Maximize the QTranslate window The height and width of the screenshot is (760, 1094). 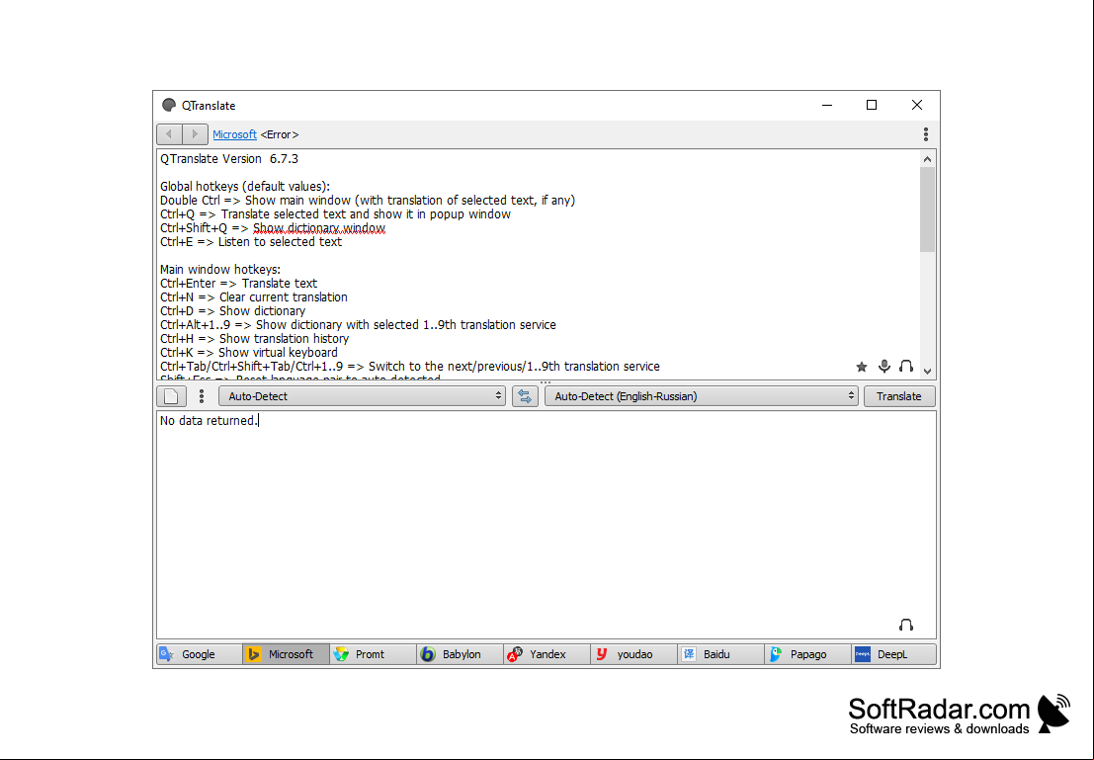[872, 106]
